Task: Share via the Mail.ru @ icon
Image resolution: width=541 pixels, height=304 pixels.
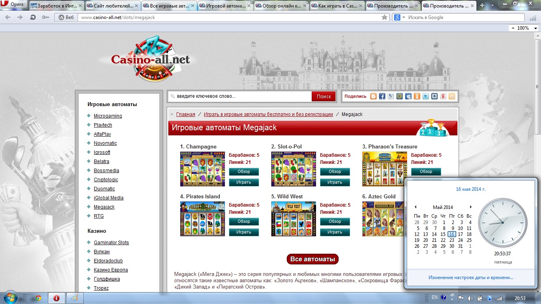Action: (x=400, y=96)
